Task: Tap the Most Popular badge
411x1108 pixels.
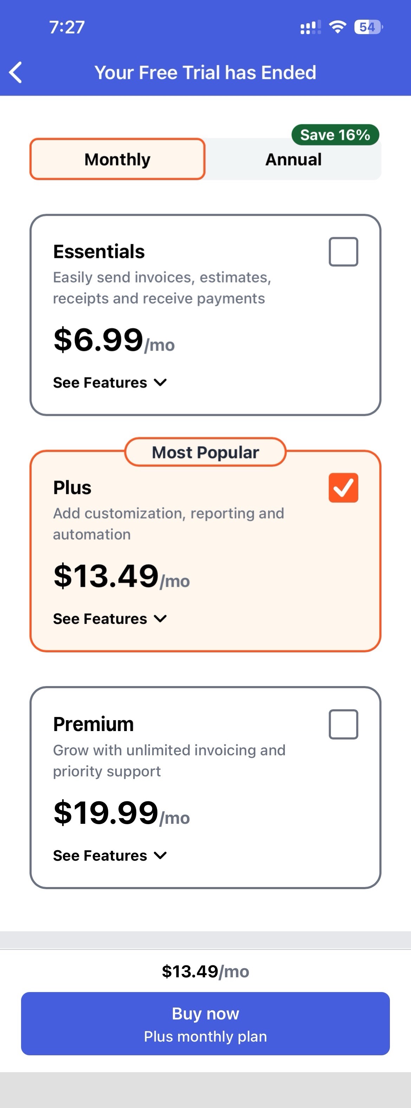Action: click(205, 452)
